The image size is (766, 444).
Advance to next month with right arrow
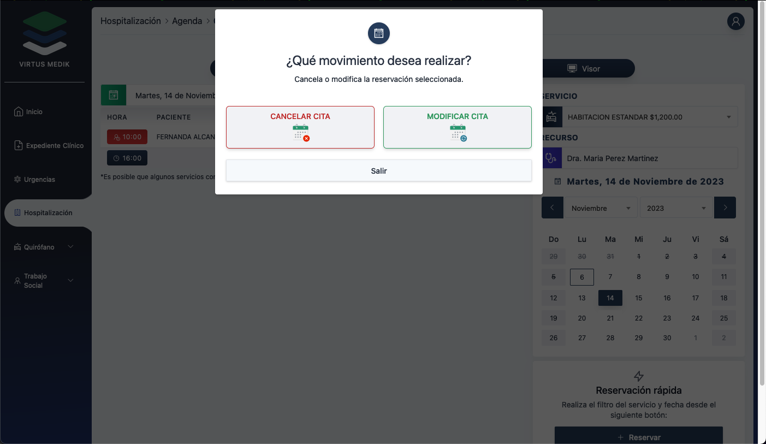click(x=725, y=208)
